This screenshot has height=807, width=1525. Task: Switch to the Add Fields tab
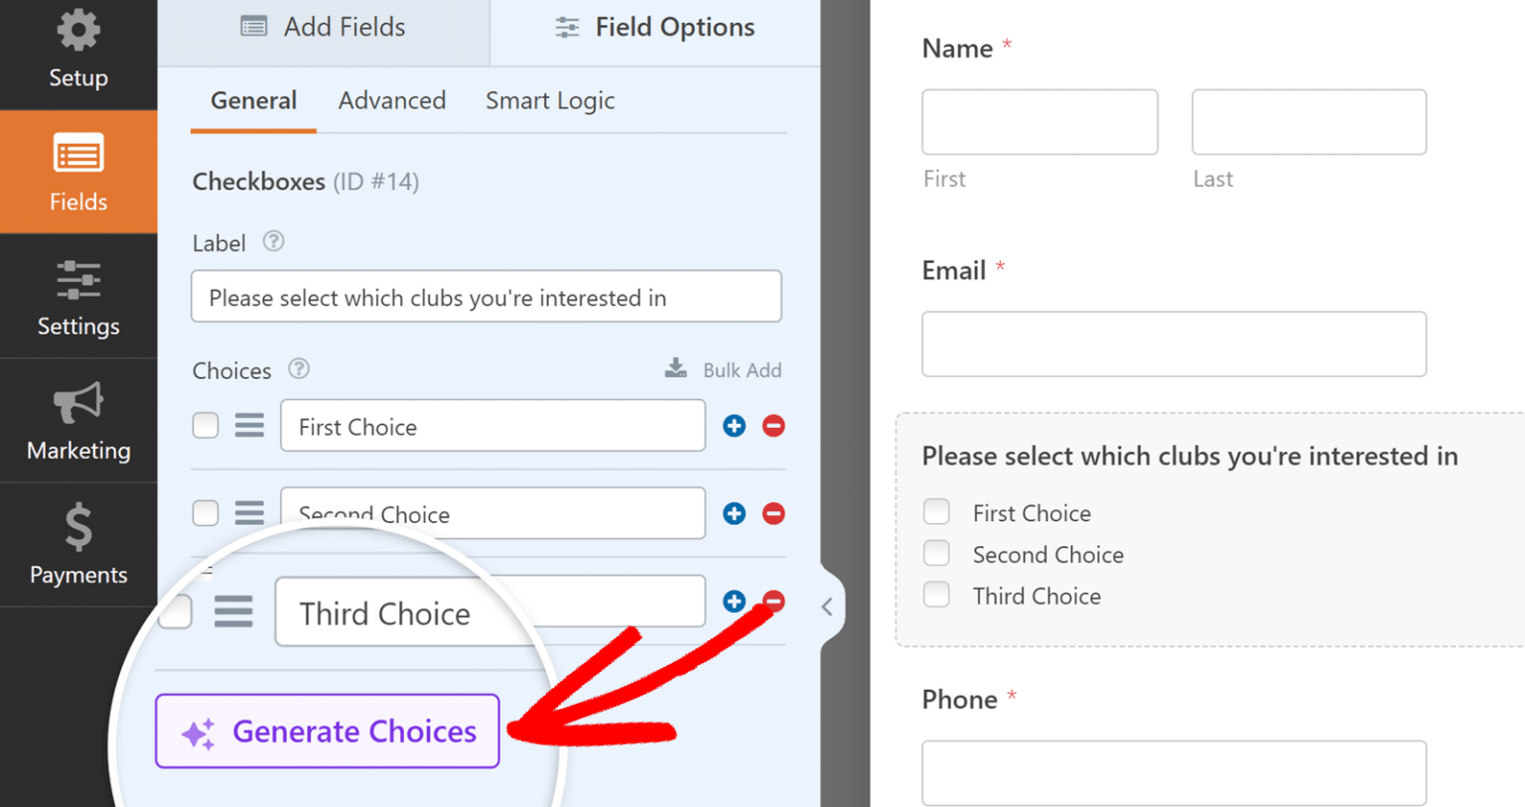322,27
